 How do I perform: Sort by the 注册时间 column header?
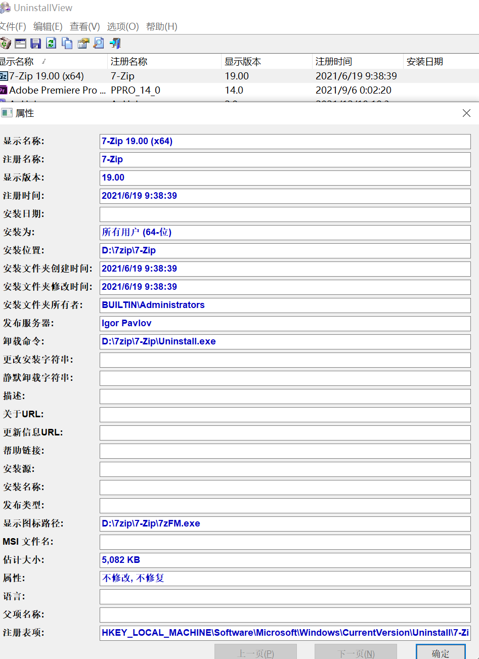coord(358,61)
